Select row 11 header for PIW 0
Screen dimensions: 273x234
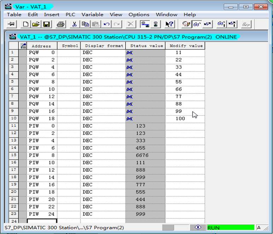tap(13, 126)
